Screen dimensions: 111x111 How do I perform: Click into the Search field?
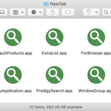click(107, 12)
